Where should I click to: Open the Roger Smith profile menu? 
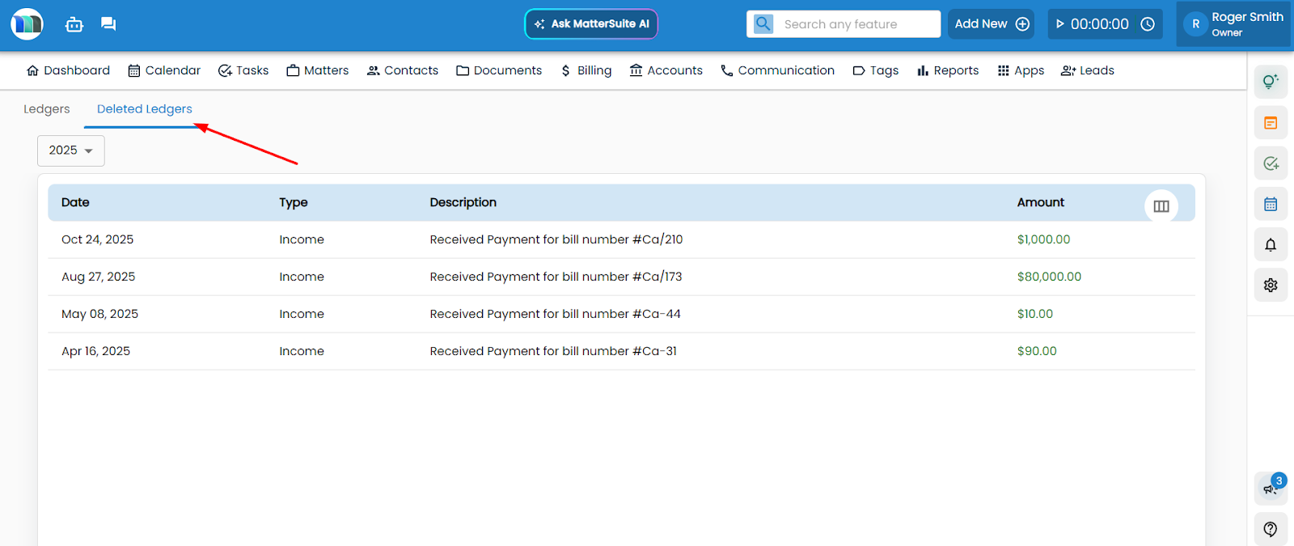point(1234,24)
